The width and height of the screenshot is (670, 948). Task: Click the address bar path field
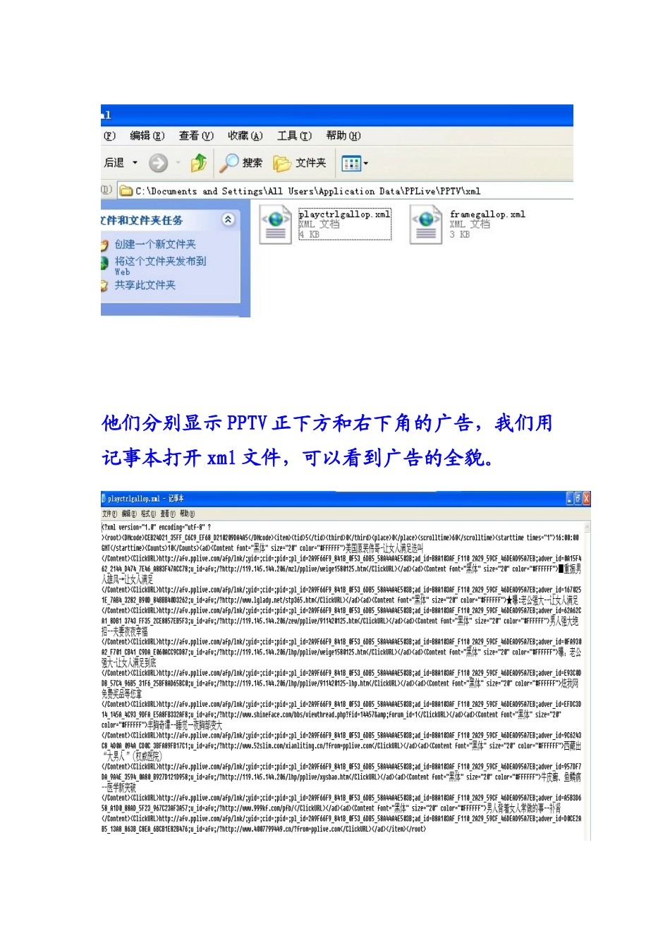pyautogui.click(x=346, y=190)
